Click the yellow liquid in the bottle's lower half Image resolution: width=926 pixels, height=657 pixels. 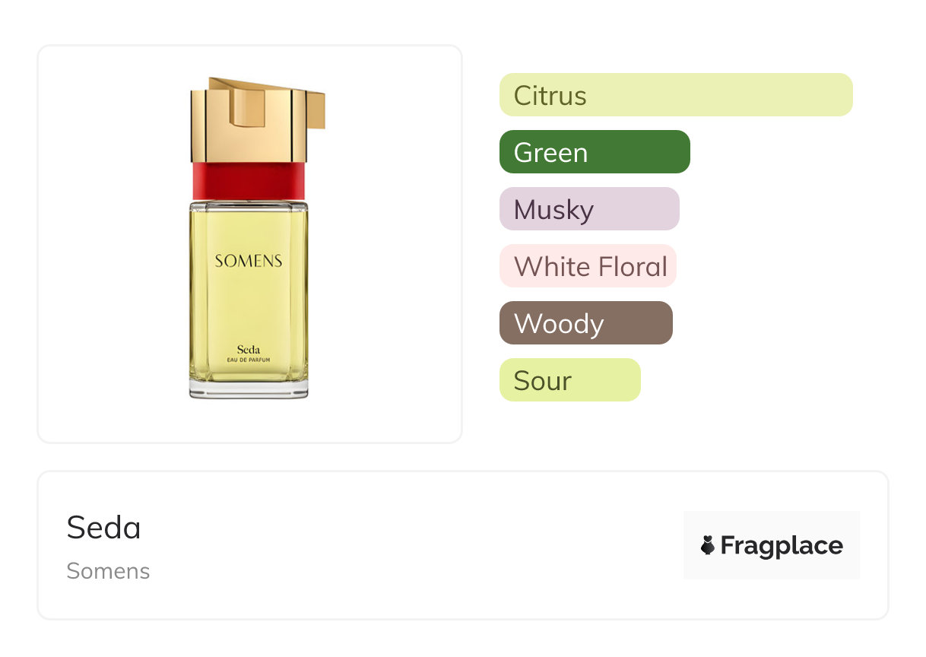249,312
